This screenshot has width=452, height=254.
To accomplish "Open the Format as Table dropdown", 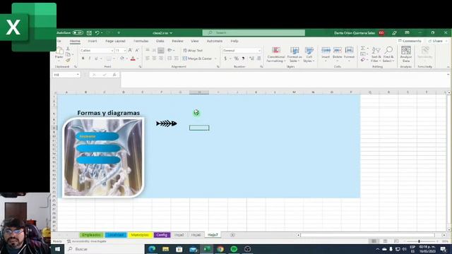I will (294, 54).
